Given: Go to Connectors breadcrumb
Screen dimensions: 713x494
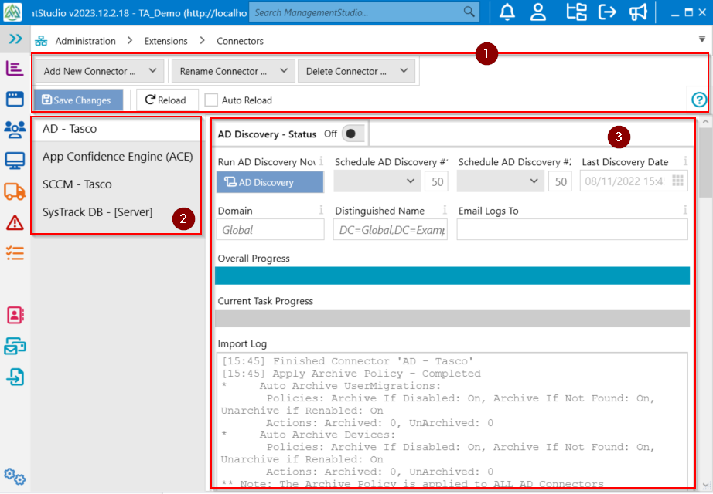Looking at the screenshot, I should click(x=240, y=41).
